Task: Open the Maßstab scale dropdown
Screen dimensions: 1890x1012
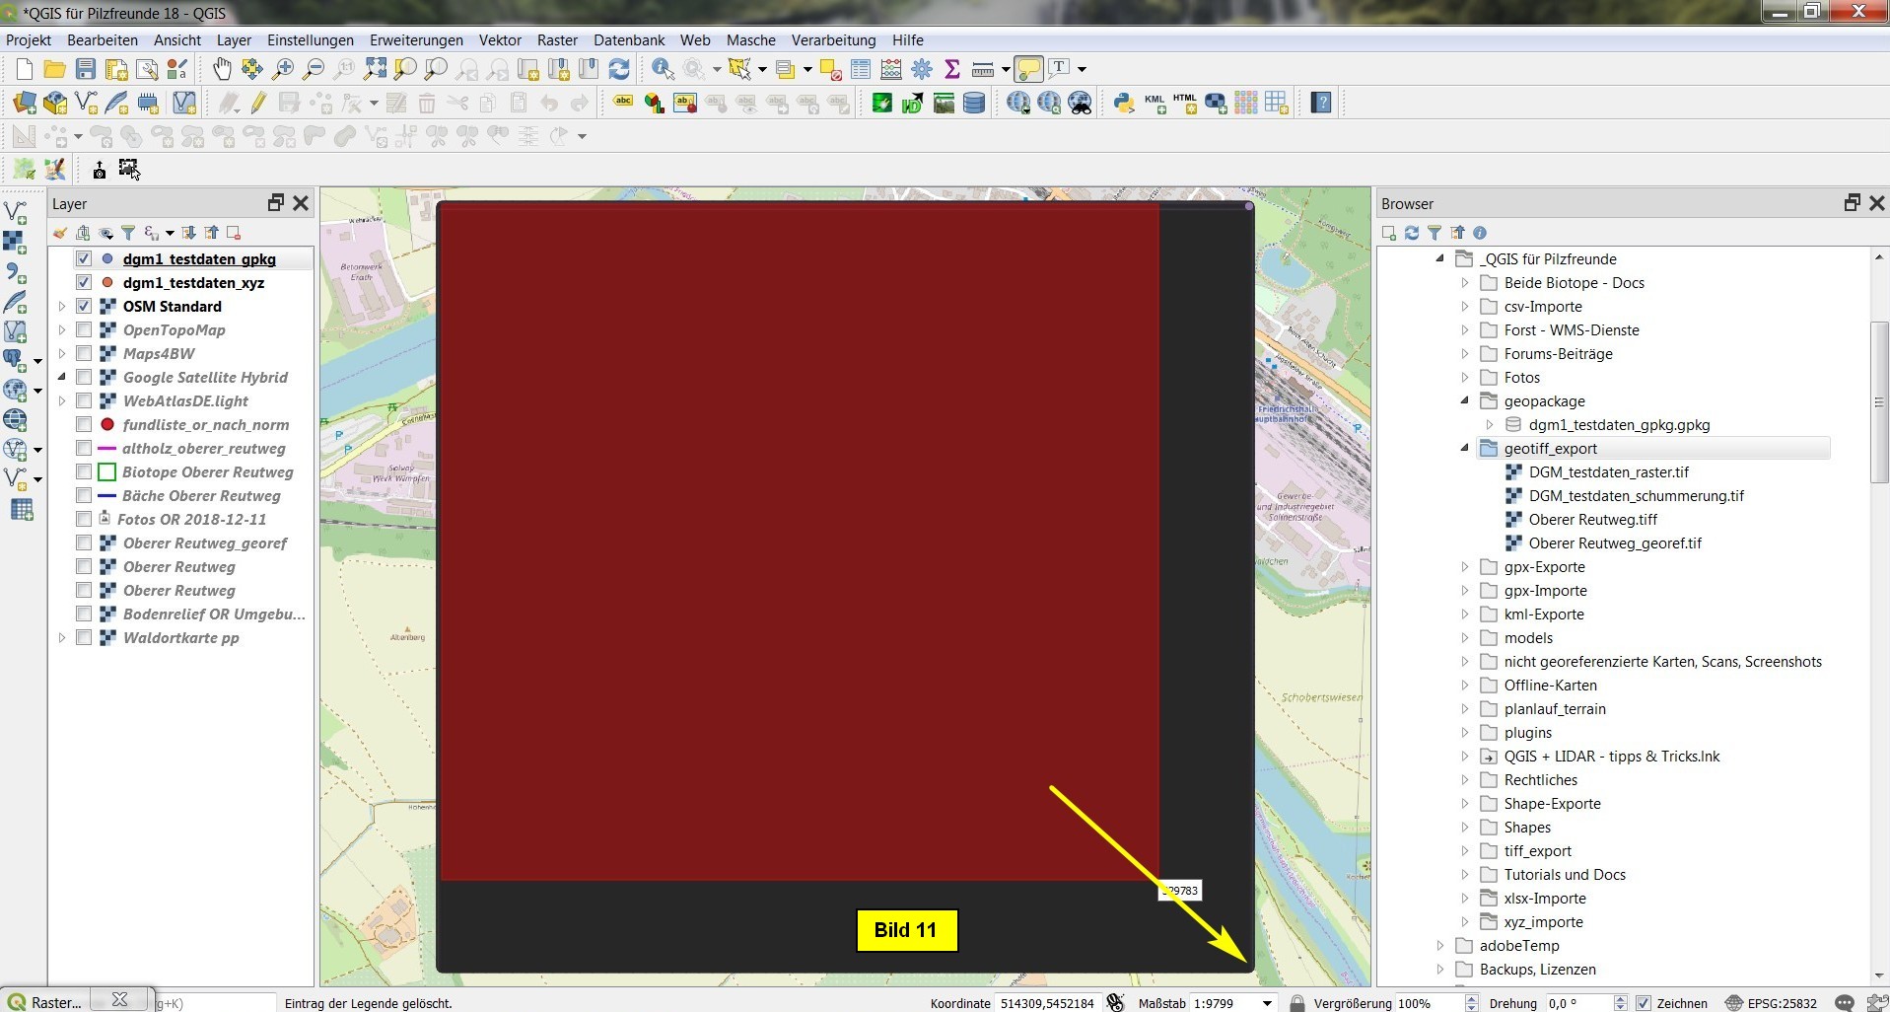Action: click(x=1267, y=1003)
